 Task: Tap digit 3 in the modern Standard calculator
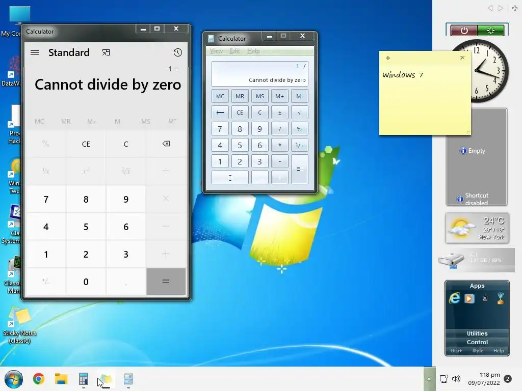coord(126,255)
